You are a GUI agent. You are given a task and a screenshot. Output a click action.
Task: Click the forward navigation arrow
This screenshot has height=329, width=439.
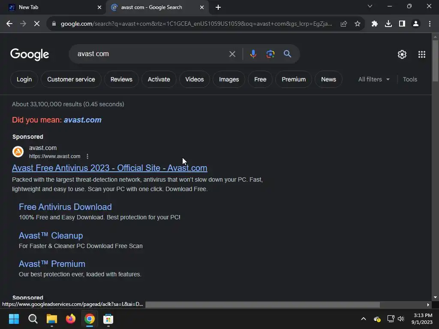(x=23, y=24)
